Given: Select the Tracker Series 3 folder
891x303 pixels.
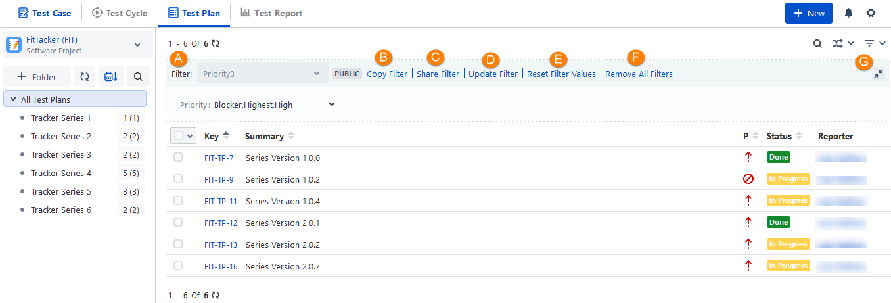Looking at the screenshot, I should [61, 155].
